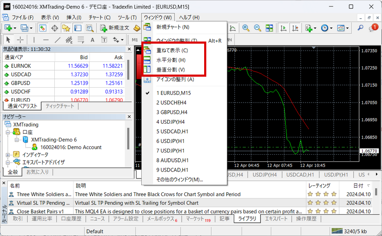The image size is (382, 236).
Task: Open the ファイル (F) menu
Action: click(x=22, y=17)
